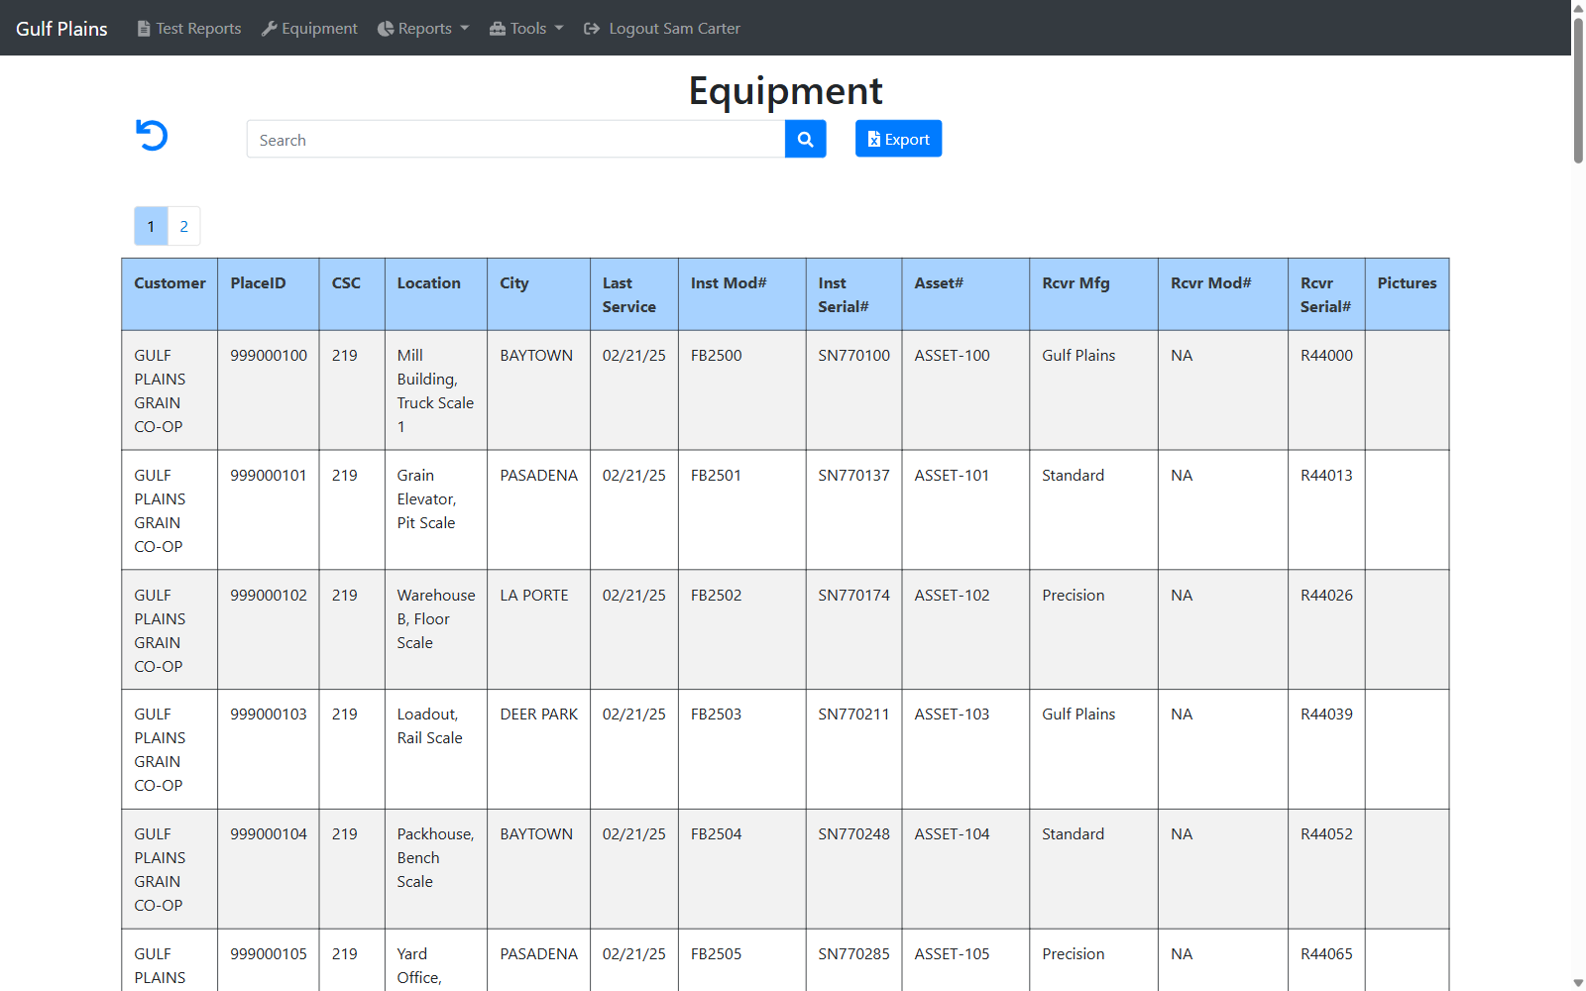This screenshot has height=991, width=1586.
Task: Focus the Search input field
Action: [x=515, y=140]
